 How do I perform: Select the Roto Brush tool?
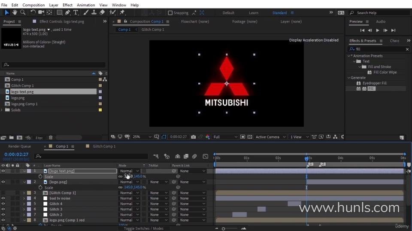pyautogui.click(x=112, y=12)
